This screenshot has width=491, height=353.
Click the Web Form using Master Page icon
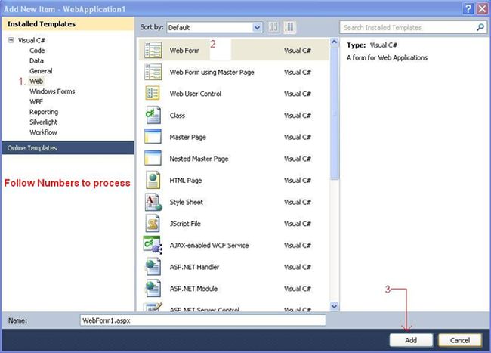(153, 72)
